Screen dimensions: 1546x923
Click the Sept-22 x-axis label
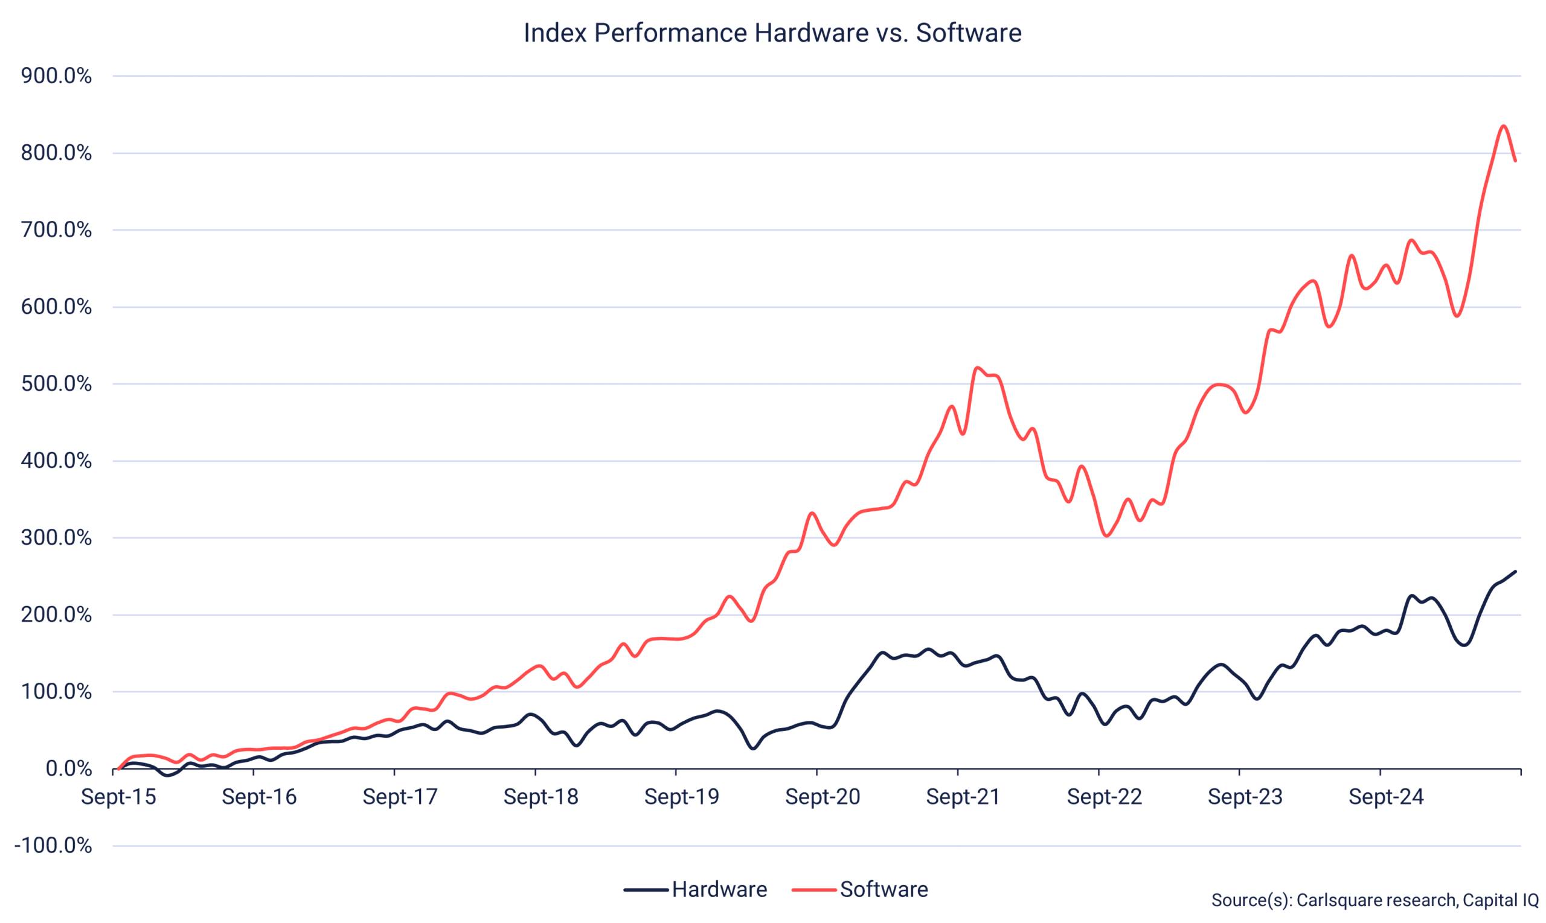[1105, 797]
